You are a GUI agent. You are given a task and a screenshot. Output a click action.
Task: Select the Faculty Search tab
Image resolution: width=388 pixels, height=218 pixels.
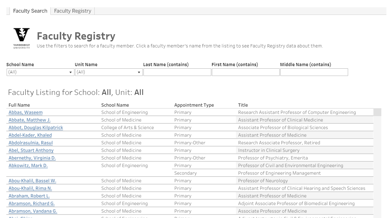pos(30,10)
